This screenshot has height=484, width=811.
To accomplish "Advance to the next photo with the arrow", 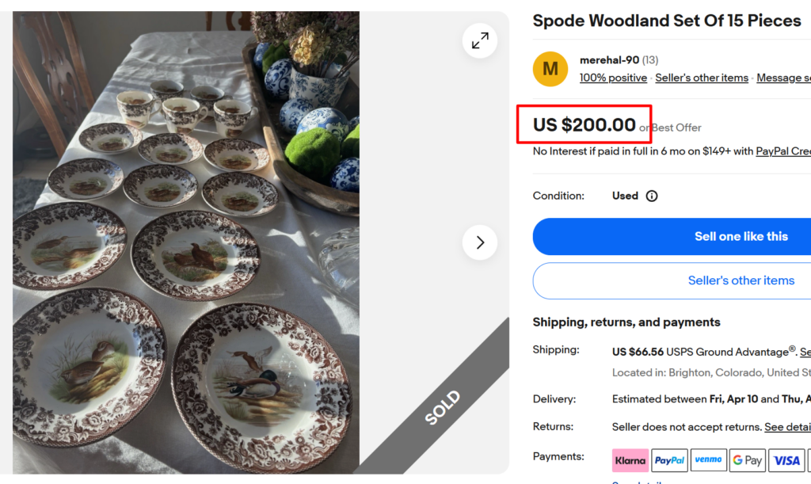I will pyautogui.click(x=479, y=242).
